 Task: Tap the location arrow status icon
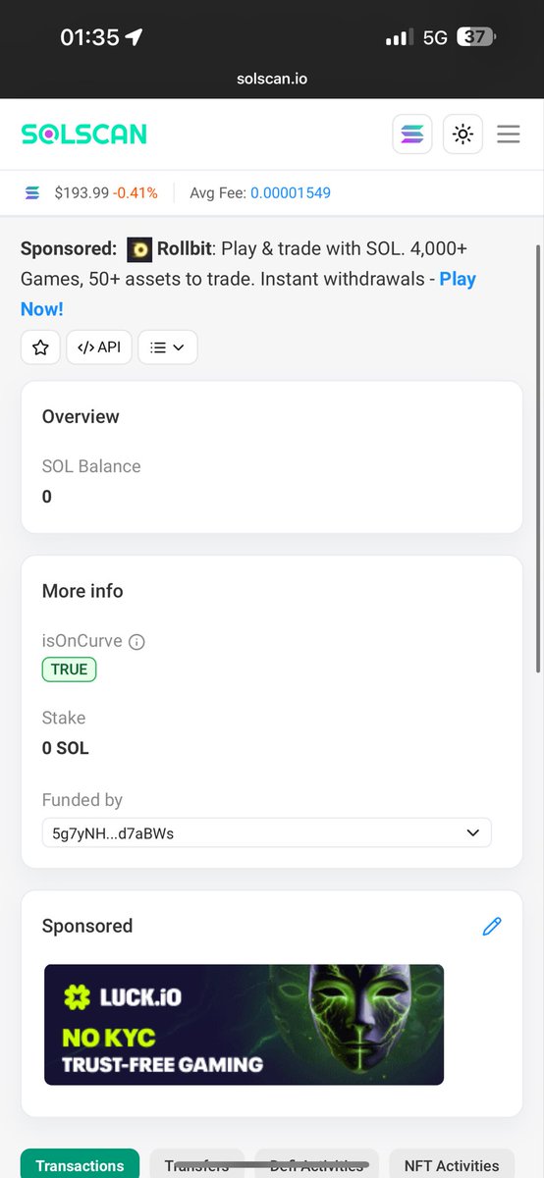[135, 37]
